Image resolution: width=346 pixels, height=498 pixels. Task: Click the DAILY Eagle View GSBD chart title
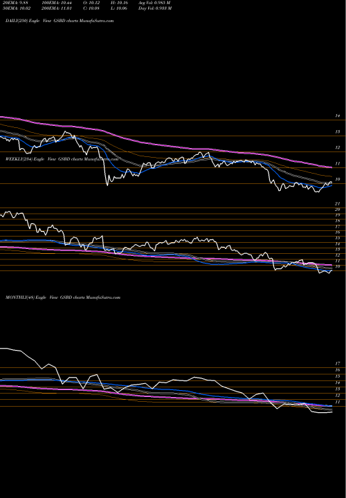tap(60, 21)
